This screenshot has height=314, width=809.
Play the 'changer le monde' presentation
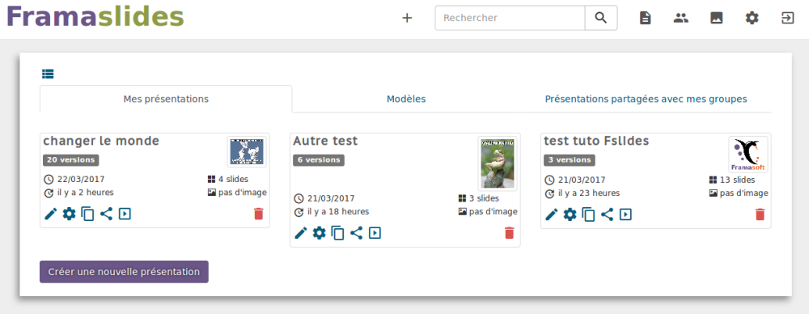tap(125, 214)
